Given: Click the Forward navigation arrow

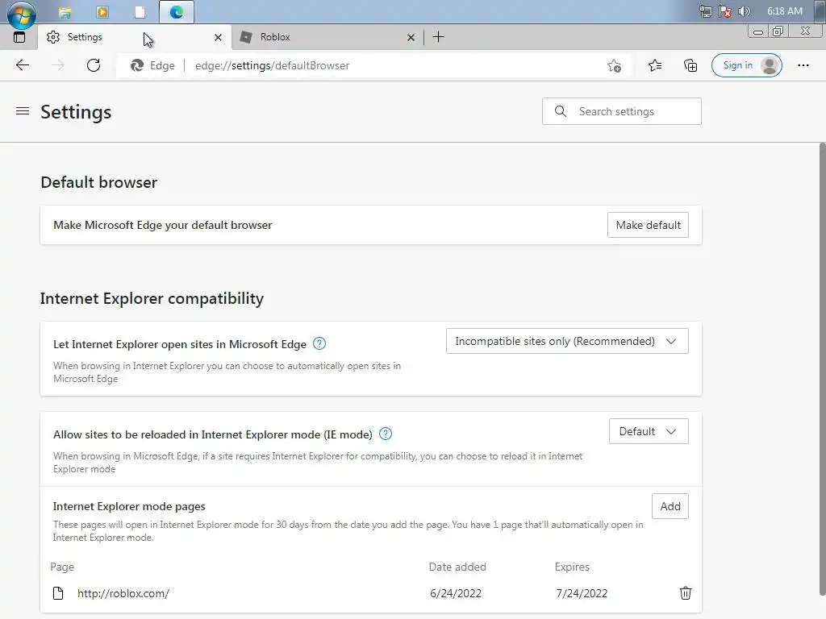Looking at the screenshot, I should (58, 65).
